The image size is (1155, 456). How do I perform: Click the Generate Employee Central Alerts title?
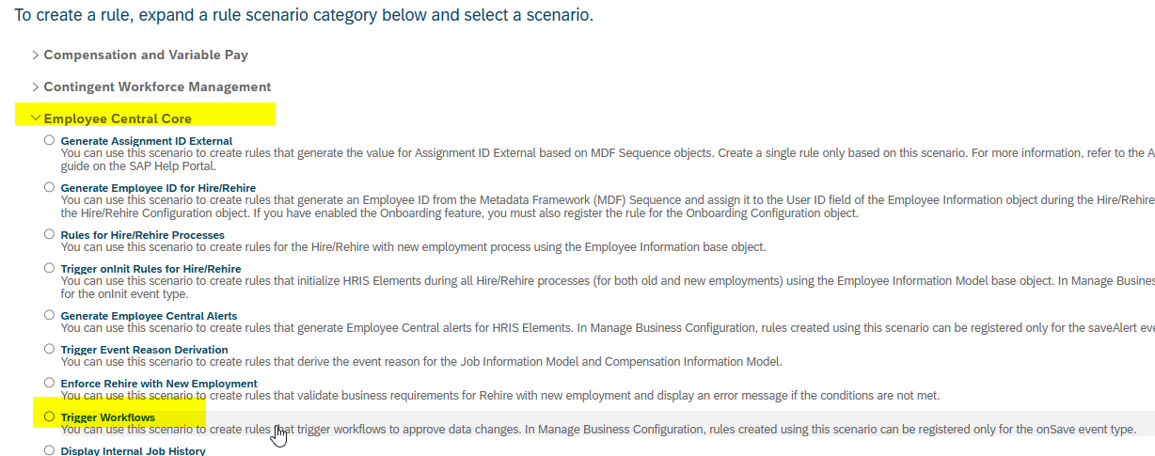(149, 316)
